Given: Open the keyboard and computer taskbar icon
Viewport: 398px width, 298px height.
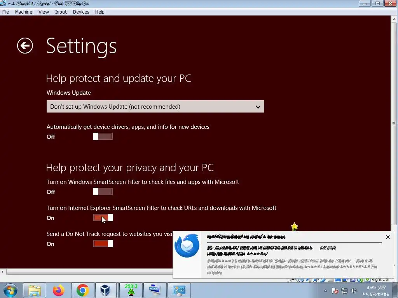Looking at the screenshot, I should tap(155, 290).
